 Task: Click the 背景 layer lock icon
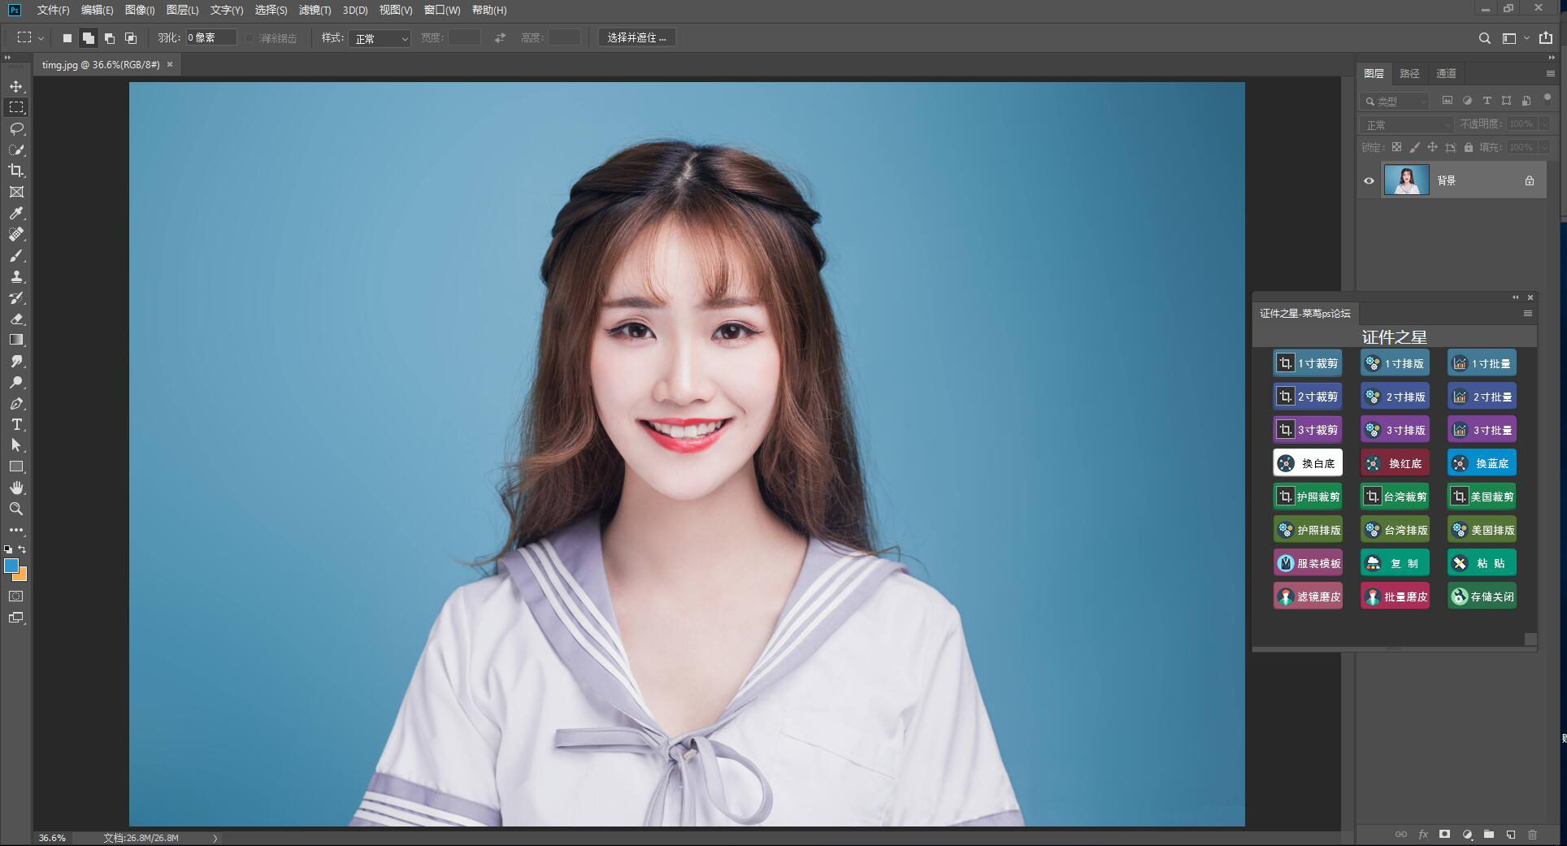[1529, 180]
